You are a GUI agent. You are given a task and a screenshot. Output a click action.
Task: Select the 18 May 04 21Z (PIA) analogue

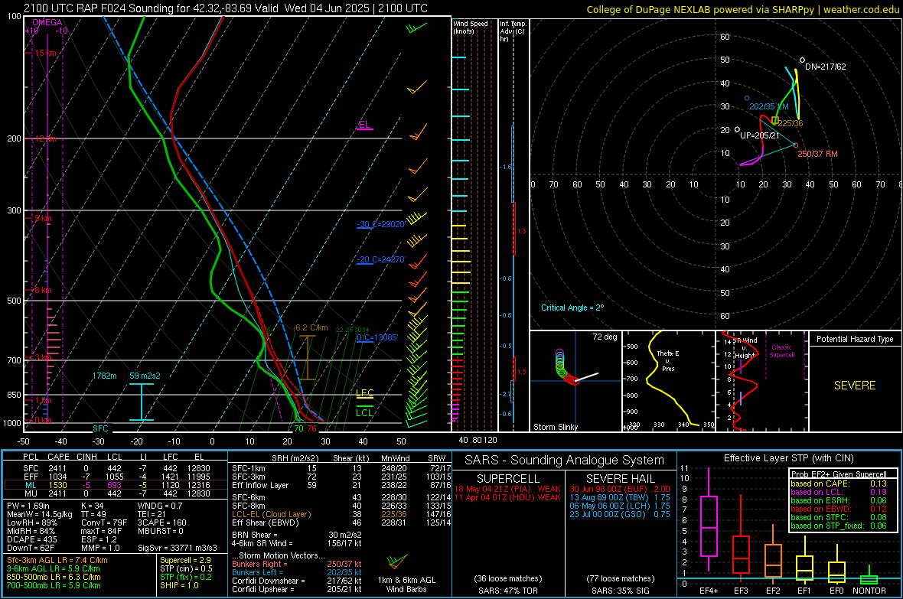coord(507,489)
